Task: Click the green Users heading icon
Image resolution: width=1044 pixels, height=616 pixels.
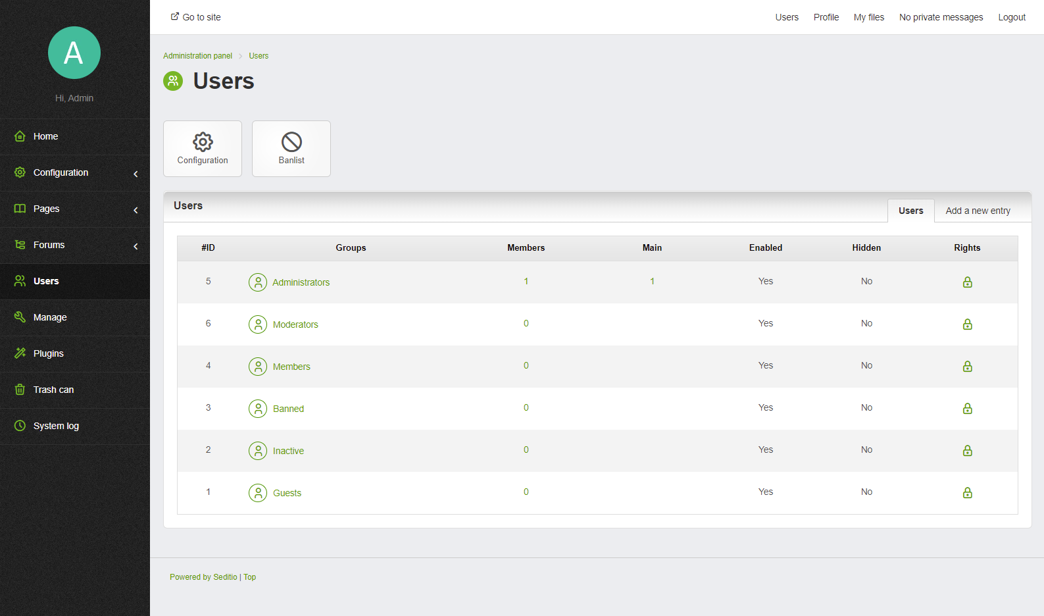Action: coord(173,81)
